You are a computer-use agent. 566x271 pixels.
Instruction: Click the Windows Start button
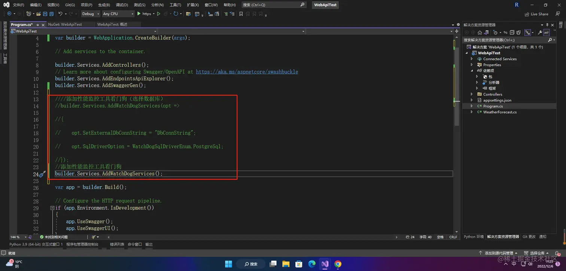pos(228,264)
